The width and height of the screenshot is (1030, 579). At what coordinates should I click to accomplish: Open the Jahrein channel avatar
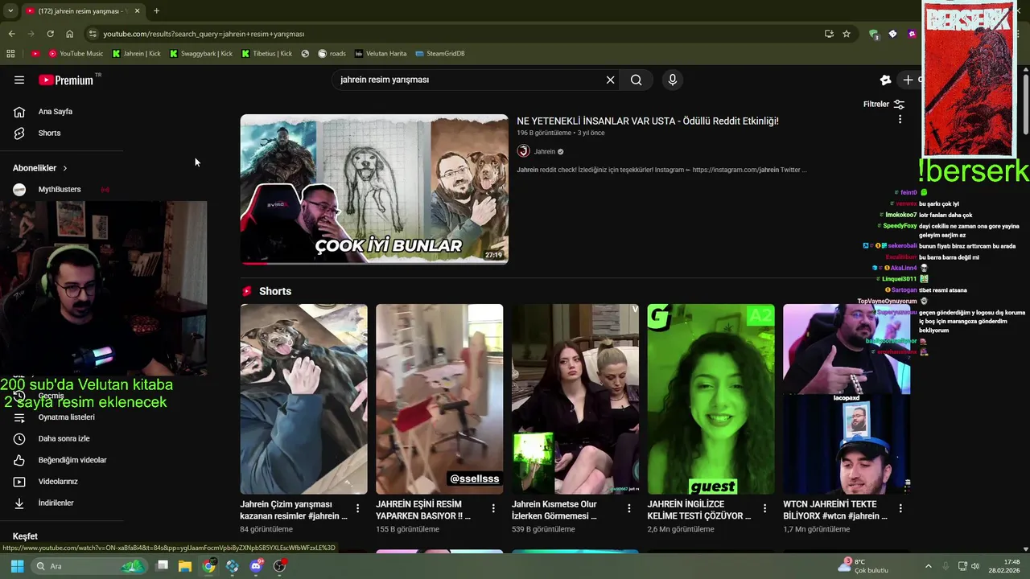(x=523, y=151)
